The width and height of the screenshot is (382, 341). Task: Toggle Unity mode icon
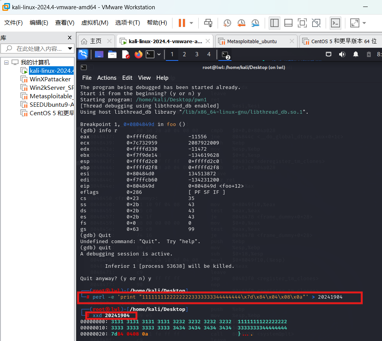click(x=316, y=23)
